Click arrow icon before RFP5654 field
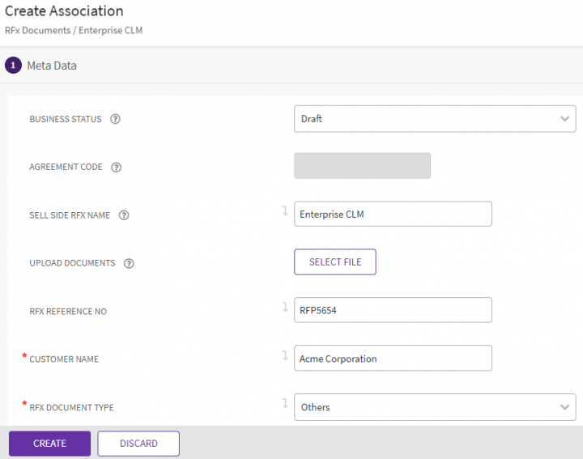583x459 pixels. click(284, 308)
